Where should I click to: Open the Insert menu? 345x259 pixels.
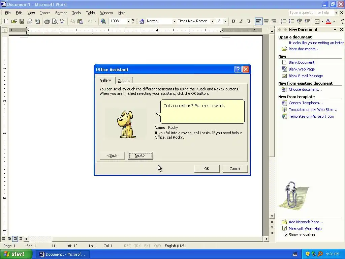click(x=45, y=13)
